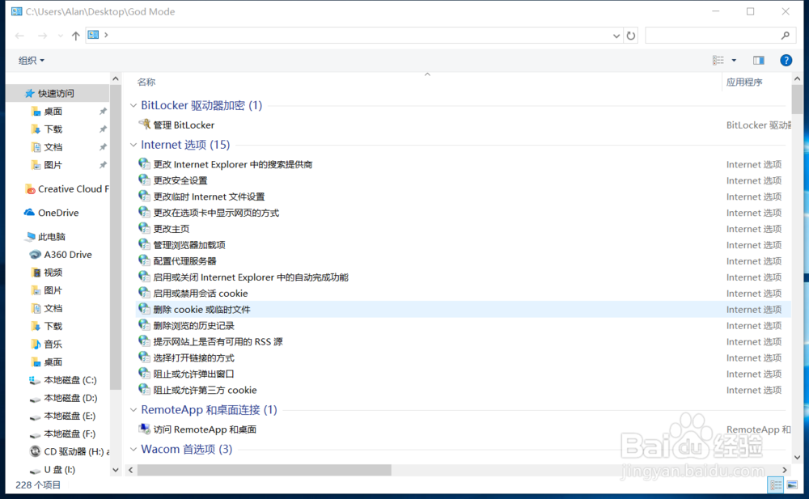Sort by the 名称 column header
Screen dimensions: 809x499
(x=146, y=82)
